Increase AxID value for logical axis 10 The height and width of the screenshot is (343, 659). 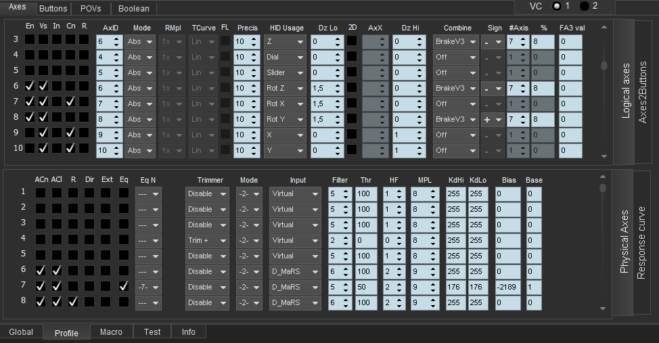point(115,147)
